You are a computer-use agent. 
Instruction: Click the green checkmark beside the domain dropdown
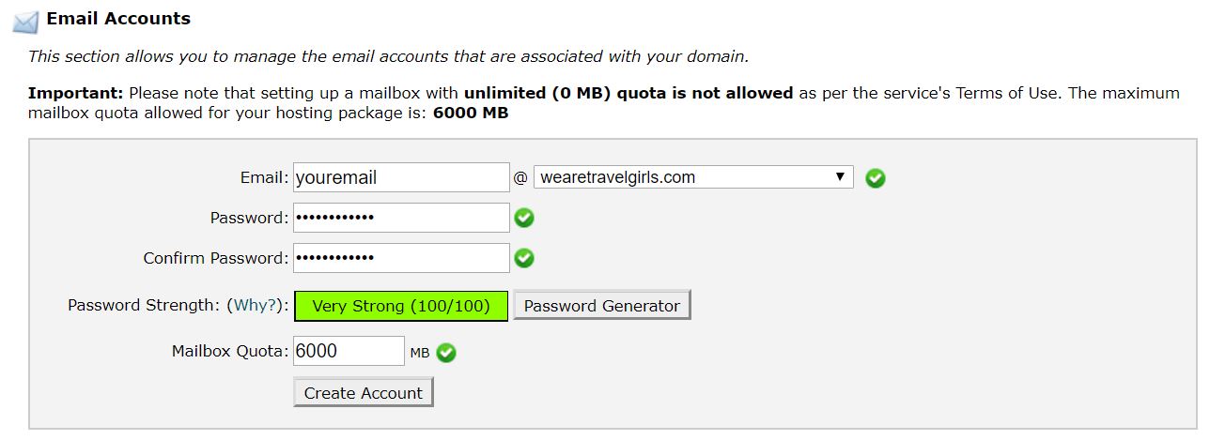click(x=875, y=177)
